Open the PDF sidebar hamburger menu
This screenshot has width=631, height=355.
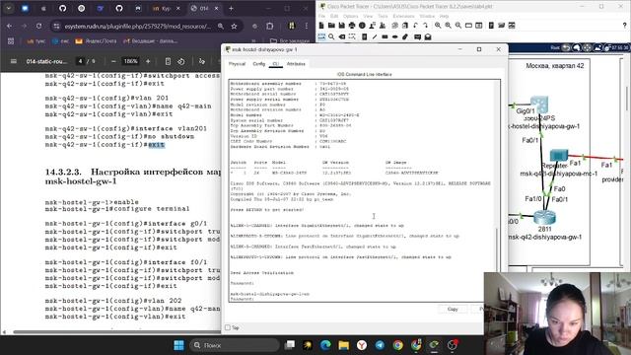[x=13, y=61]
